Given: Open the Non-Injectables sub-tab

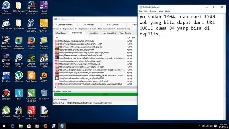Looking at the screenshot, I should tap(109, 33).
